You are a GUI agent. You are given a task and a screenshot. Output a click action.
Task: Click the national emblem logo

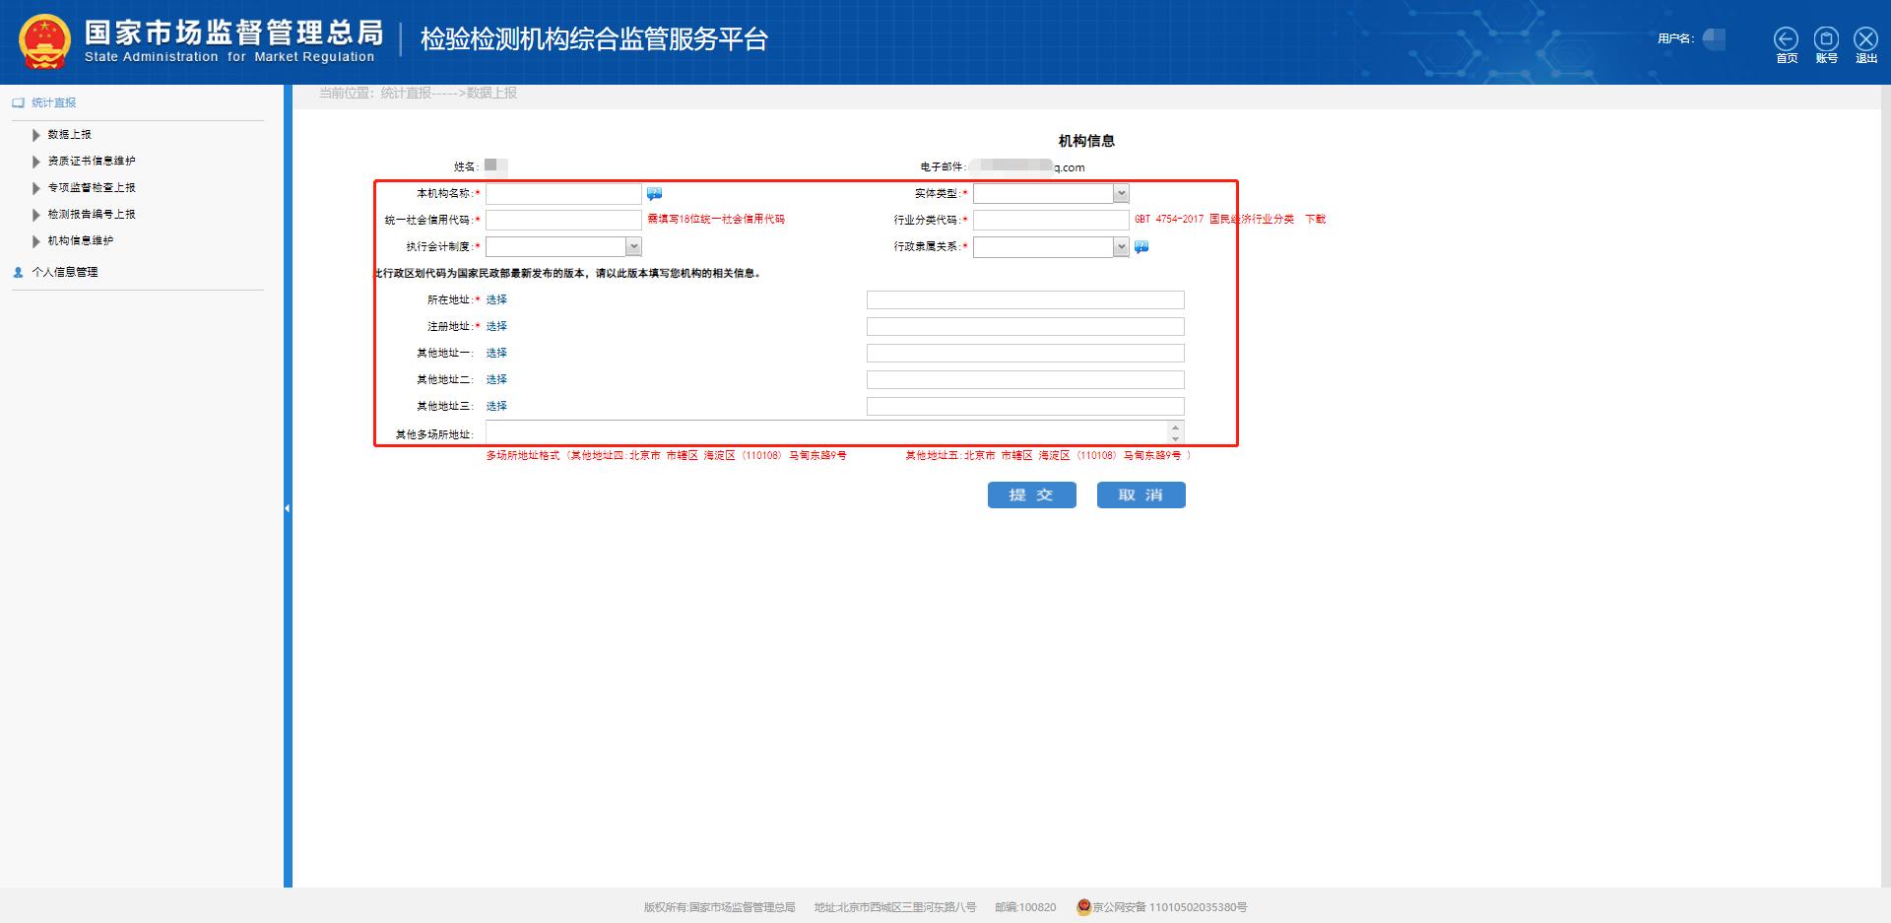pos(43,41)
